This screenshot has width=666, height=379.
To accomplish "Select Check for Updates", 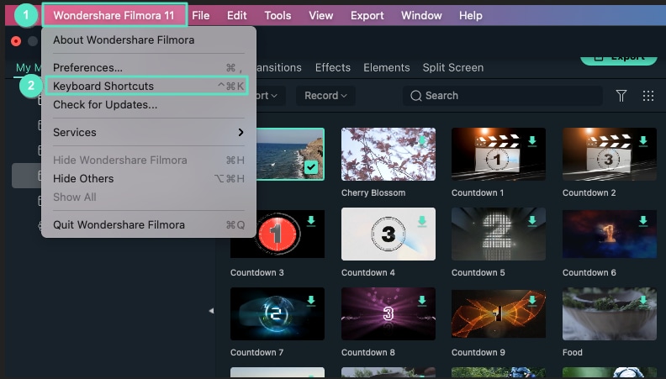I will (x=149, y=105).
